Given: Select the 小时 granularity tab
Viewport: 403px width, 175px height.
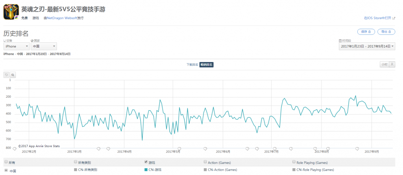Looking at the screenshot, I should (x=385, y=65).
